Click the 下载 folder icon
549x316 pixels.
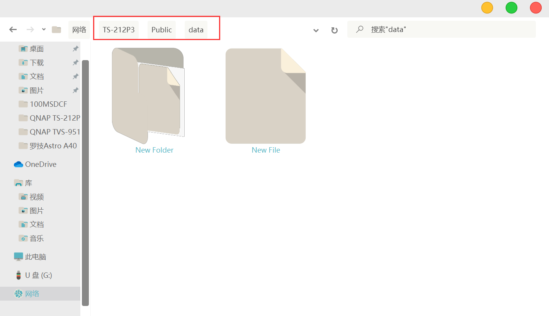(x=23, y=63)
